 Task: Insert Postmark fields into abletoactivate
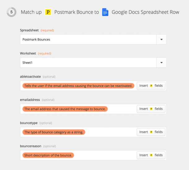pos(151,86)
